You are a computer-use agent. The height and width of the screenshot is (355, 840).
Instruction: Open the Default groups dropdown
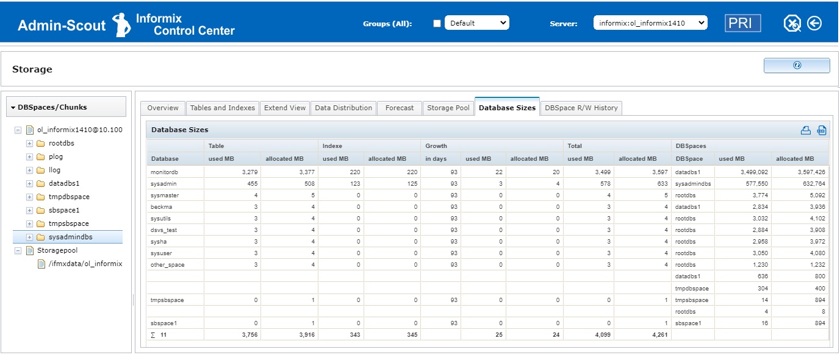click(x=477, y=23)
